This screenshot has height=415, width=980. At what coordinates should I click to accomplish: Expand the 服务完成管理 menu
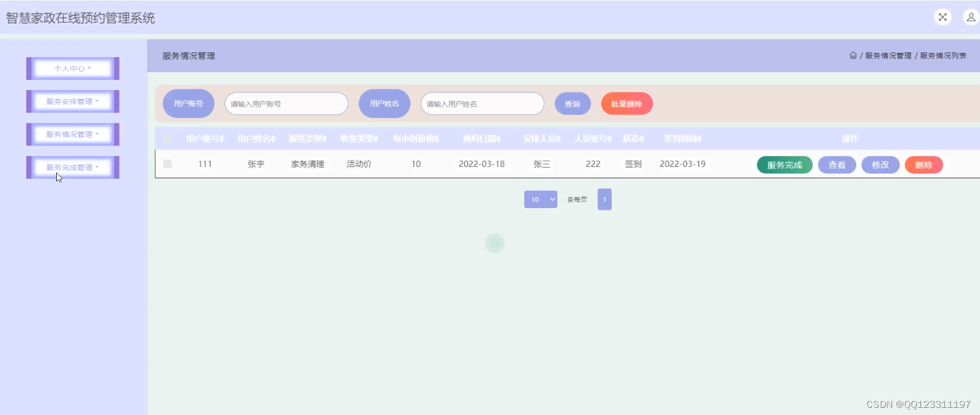[x=73, y=168]
